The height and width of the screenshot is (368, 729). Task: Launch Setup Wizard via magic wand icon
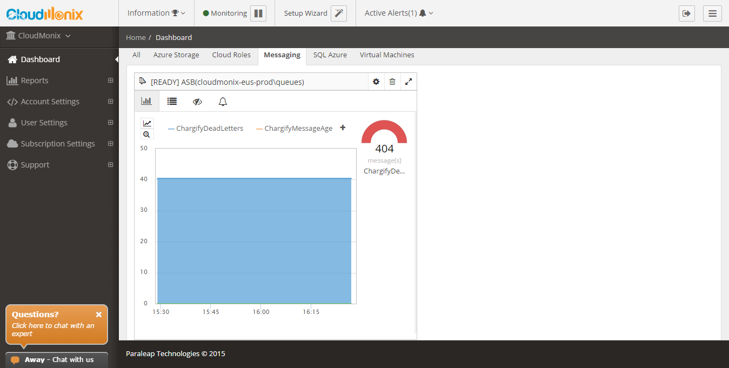339,13
